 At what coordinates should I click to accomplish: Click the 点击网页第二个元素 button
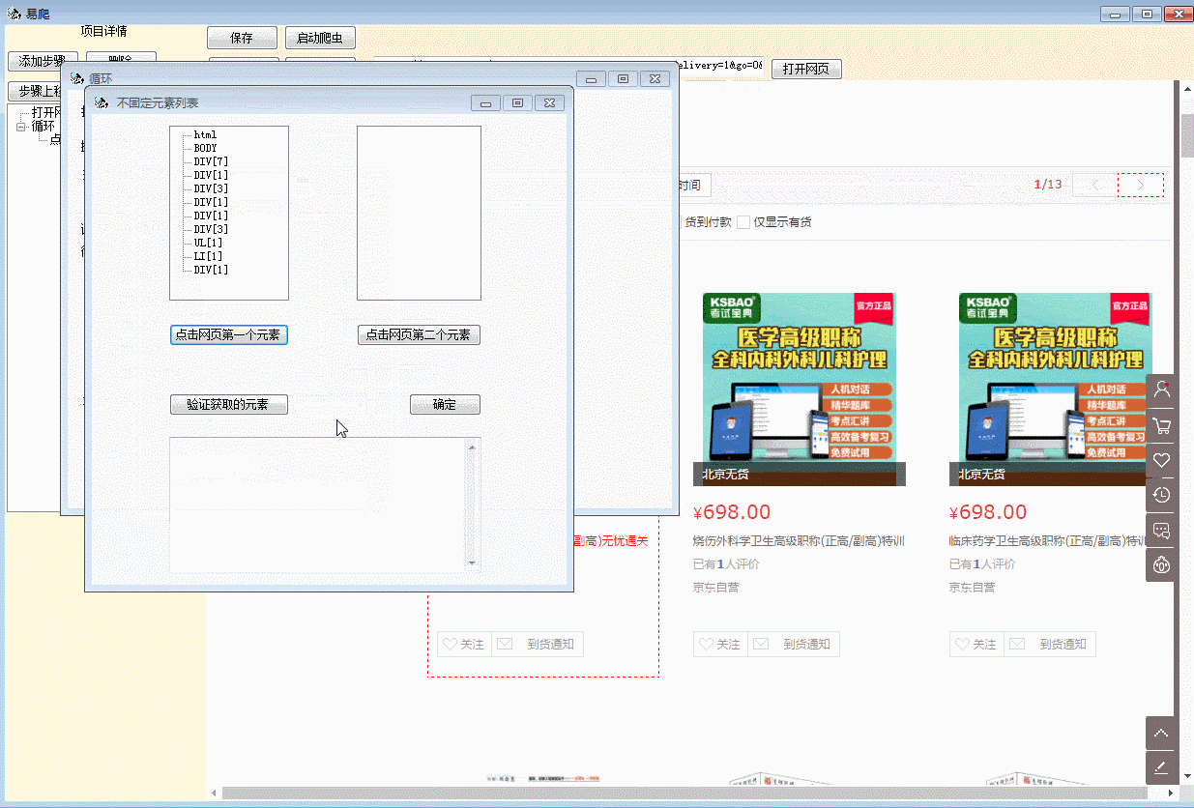pyautogui.click(x=419, y=335)
